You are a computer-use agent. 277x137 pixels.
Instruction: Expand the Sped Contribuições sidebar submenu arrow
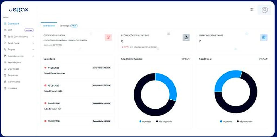point(33,37)
